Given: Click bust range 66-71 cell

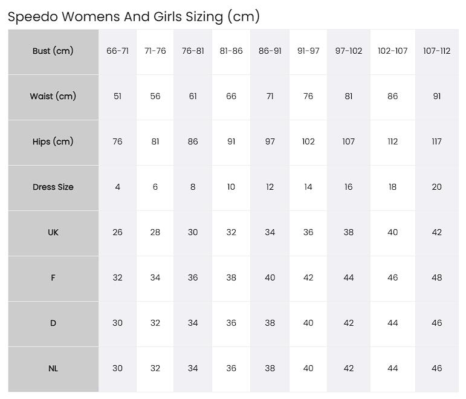Looking at the screenshot, I should (x=117, y=52).
